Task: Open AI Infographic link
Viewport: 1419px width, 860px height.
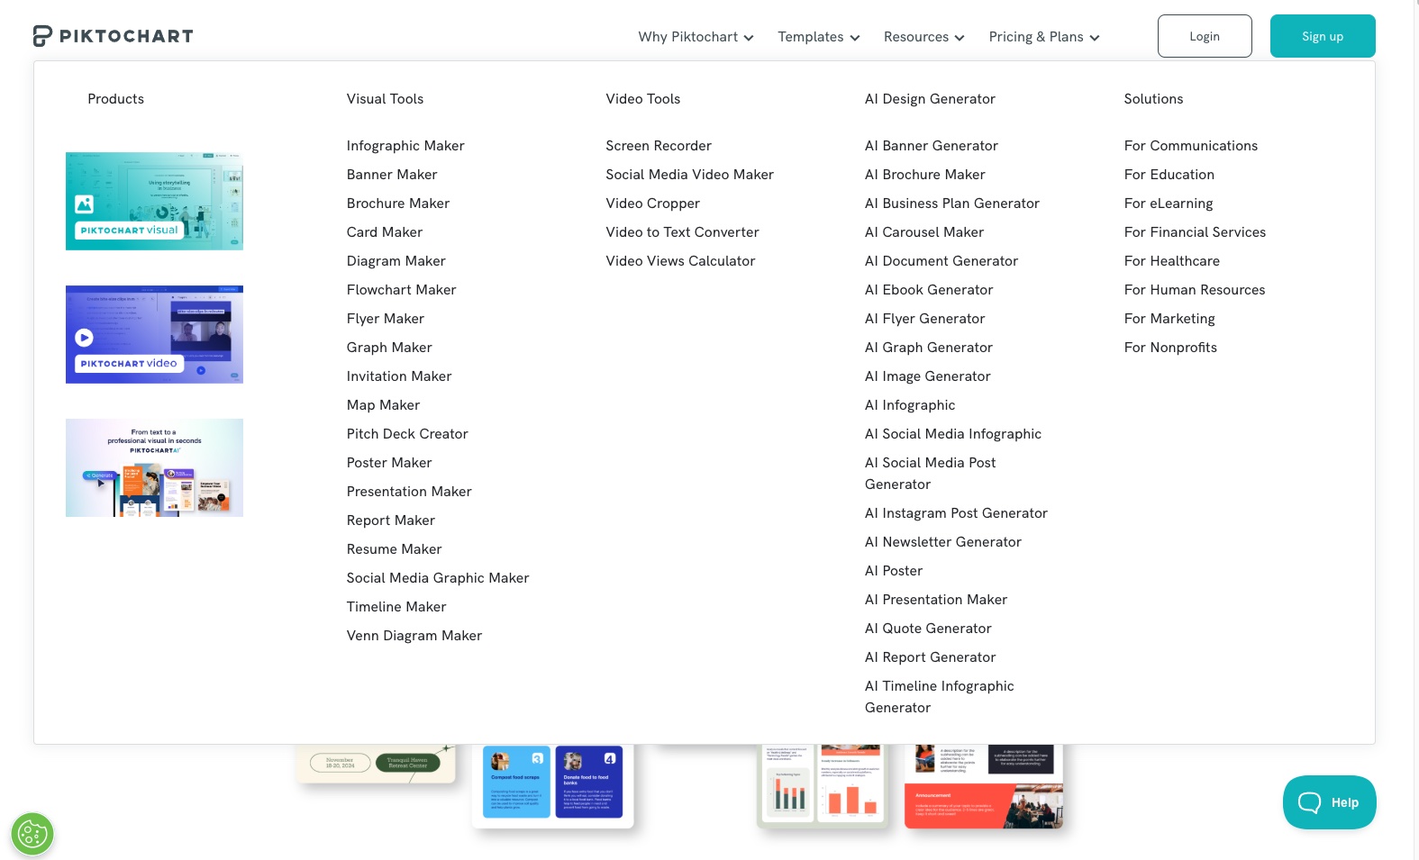Action: point(910,405)
